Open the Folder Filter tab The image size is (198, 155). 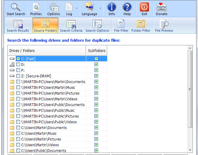click(x=141, y=26)
